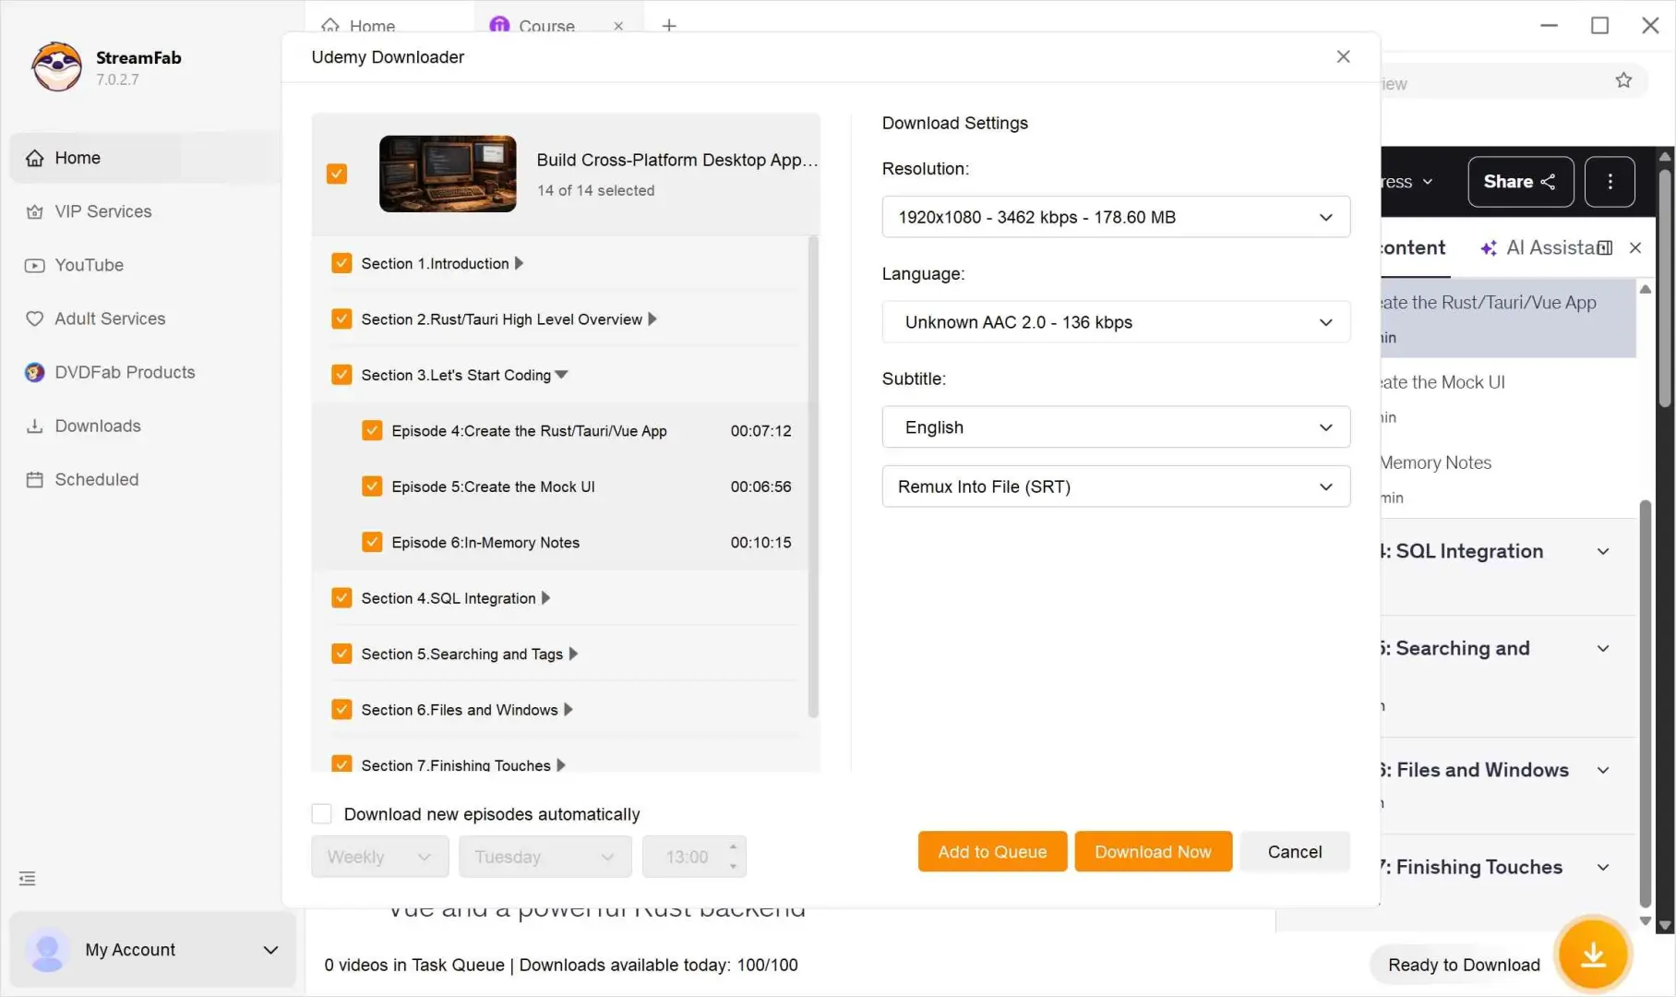
Task: Open the Remux Into File (SRT) dropdown
Action: (x=1116, y=486)
